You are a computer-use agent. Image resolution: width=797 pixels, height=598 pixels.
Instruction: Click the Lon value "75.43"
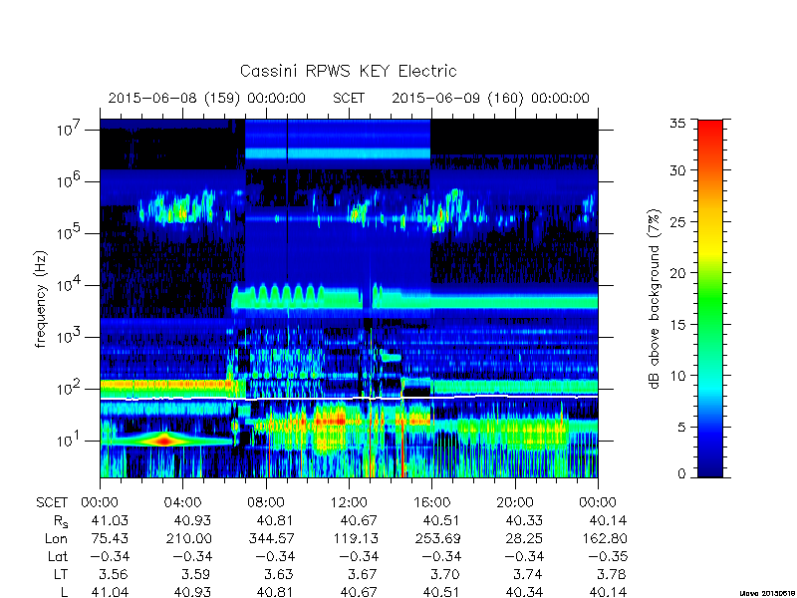click(x=110, y=538)
